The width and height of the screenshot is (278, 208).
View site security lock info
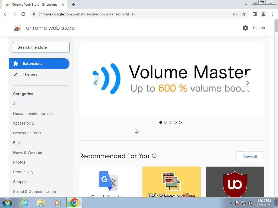tap(34, 14)
